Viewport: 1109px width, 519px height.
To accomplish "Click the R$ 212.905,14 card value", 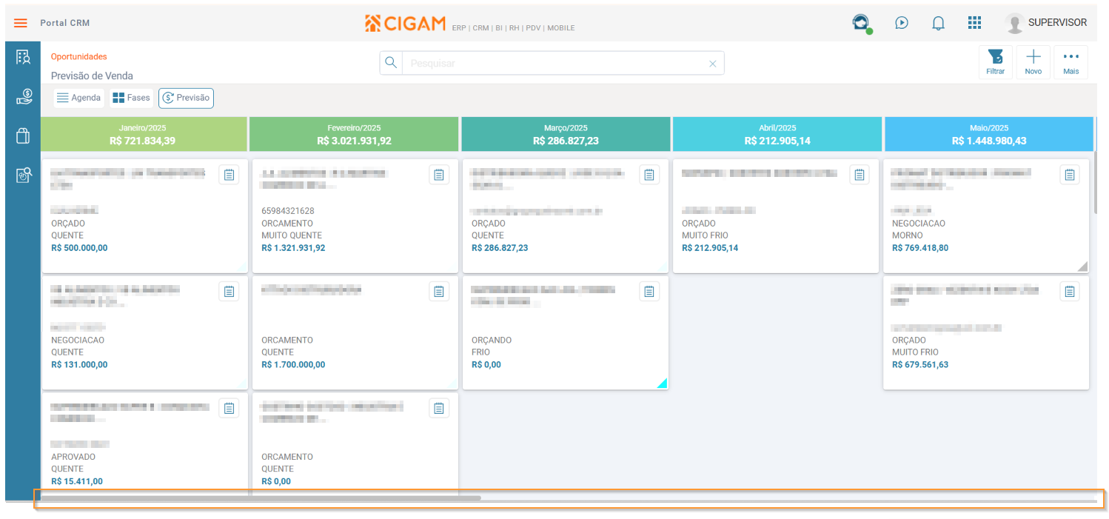I will tap(710, 248).
